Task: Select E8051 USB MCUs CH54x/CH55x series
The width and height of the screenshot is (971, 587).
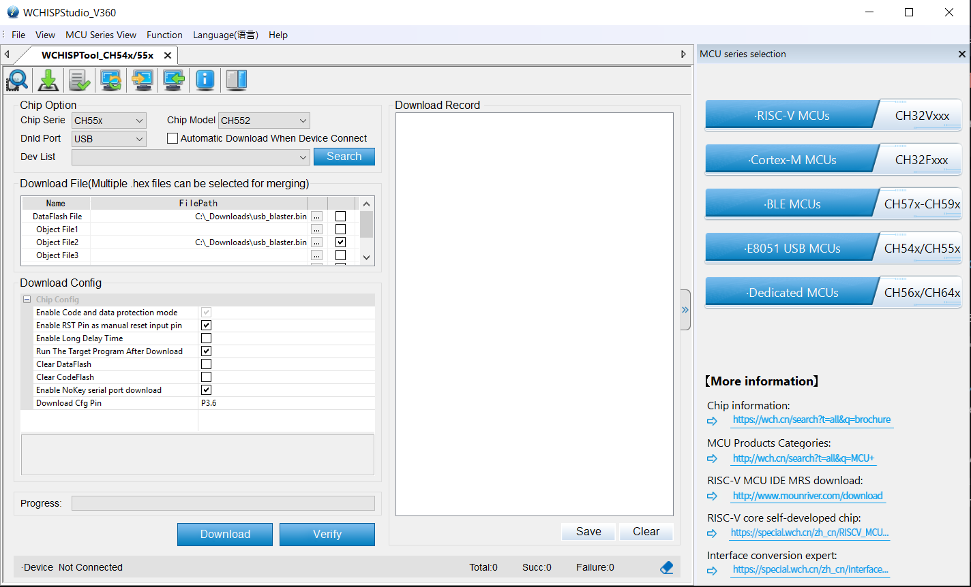Action: pos(833,248)
